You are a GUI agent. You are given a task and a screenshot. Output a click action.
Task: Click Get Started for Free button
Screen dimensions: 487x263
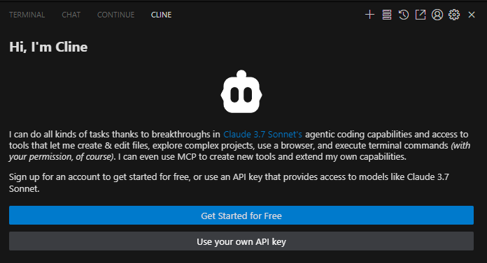(241, 216)
